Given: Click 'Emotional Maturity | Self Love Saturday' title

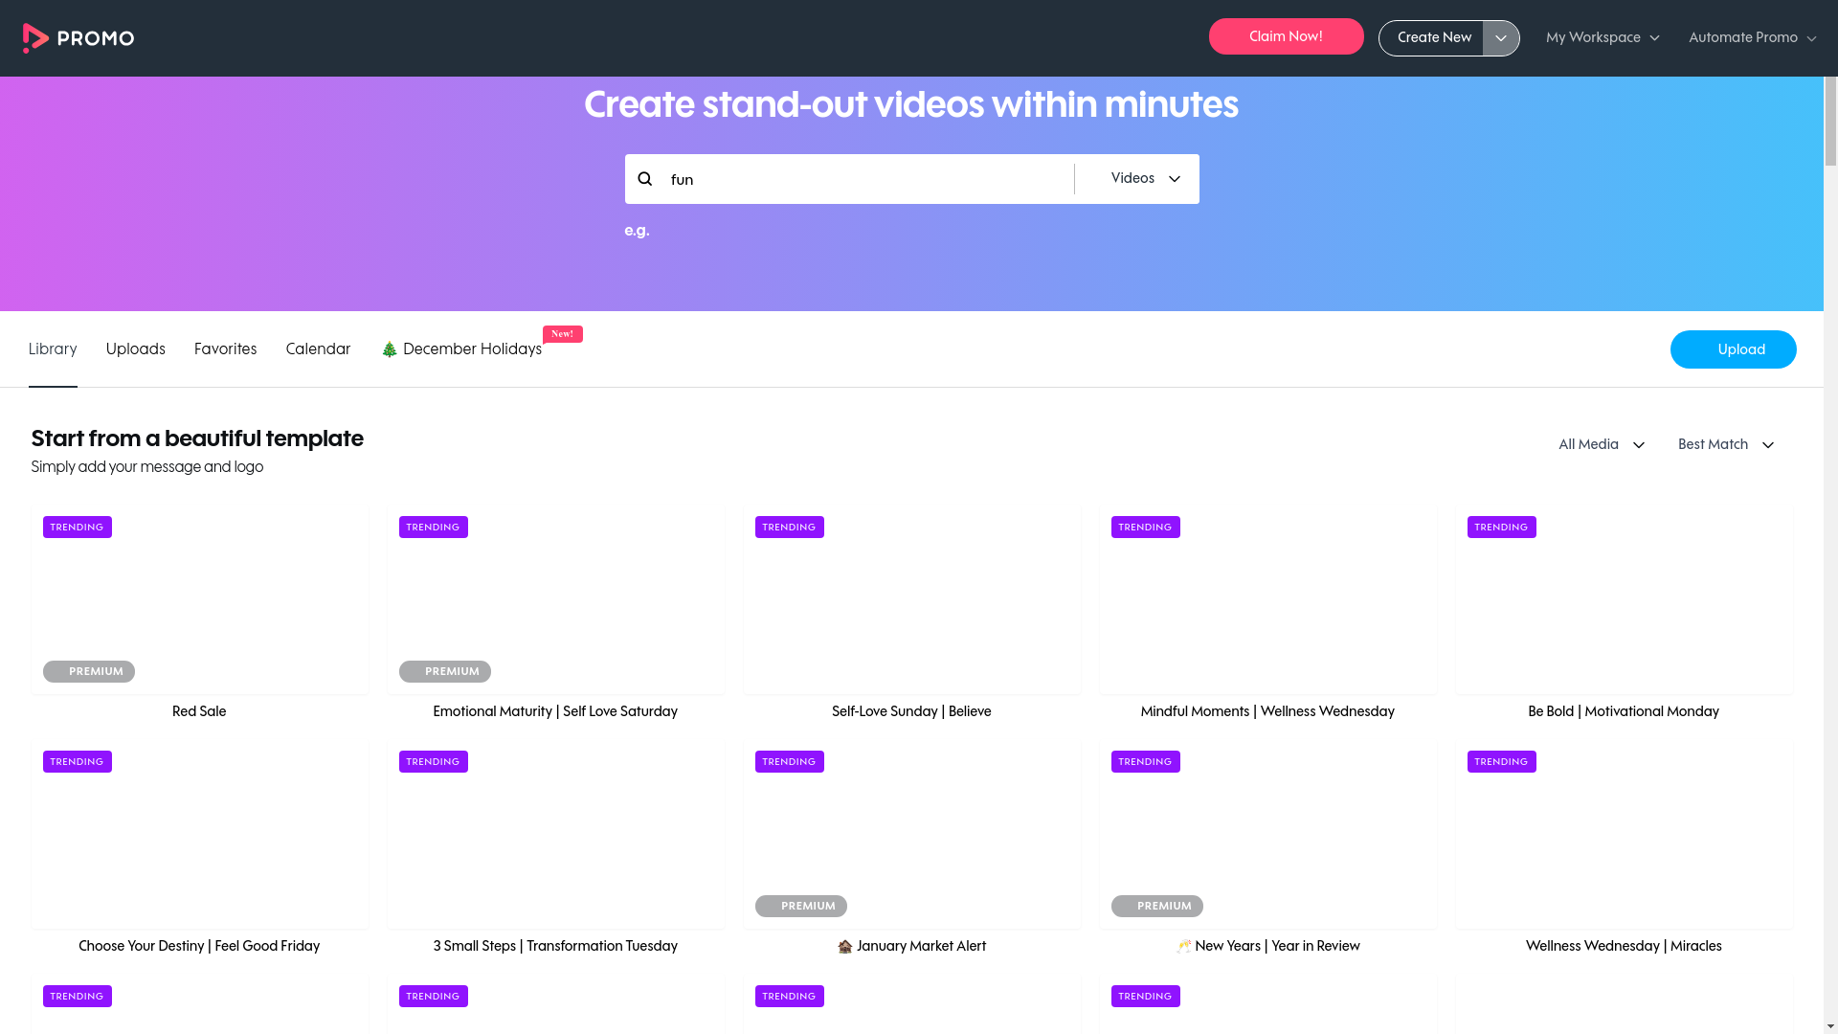Looking at the screenshot, I should pos(555,711).
